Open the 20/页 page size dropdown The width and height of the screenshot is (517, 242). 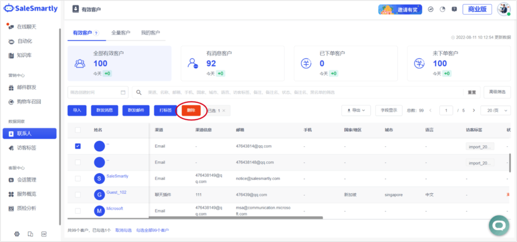(495, 110)
